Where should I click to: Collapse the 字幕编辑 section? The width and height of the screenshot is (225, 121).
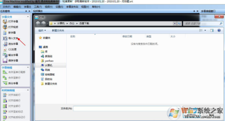(28, 67)
